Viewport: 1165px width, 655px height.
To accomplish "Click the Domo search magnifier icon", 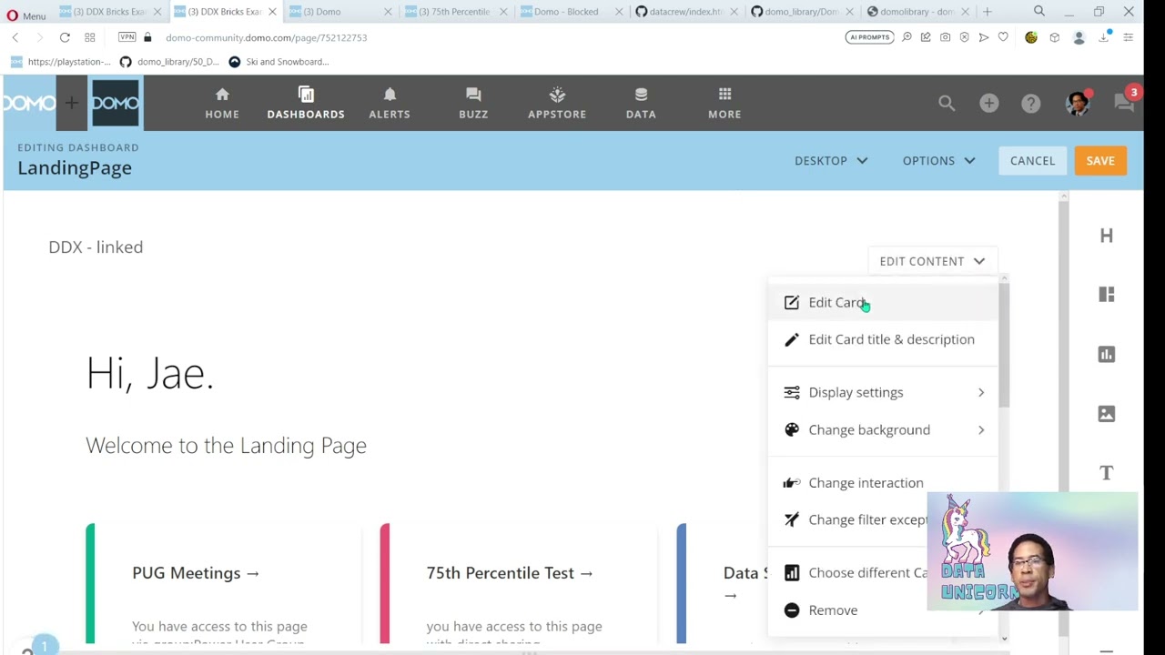I will [947, 103].
